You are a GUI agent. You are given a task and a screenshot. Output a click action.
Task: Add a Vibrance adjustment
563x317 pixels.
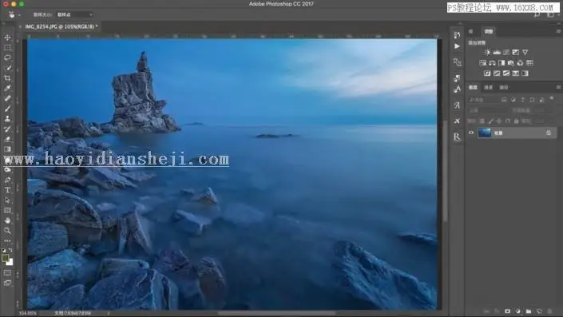click(x=525, y=53)
